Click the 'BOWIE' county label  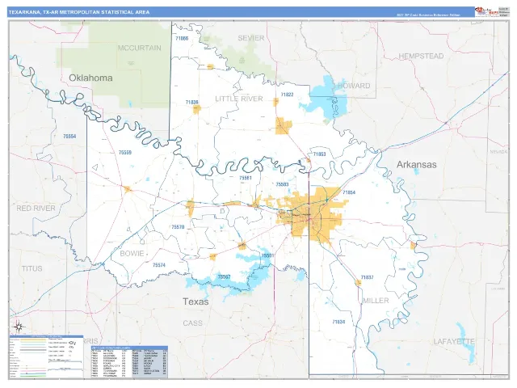tap(132, 253)
